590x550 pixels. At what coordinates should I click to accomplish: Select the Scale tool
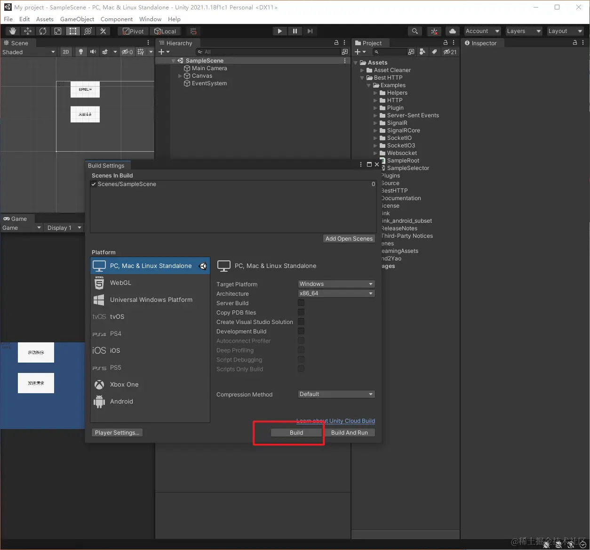coord(58,31)
